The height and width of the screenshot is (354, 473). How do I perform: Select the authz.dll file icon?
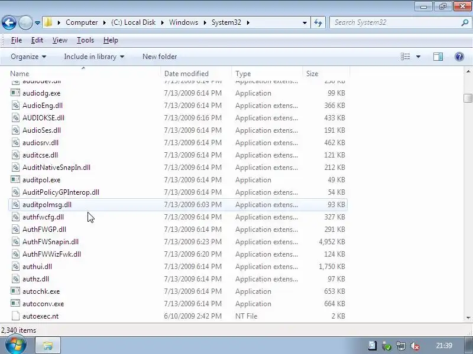point(15,278)
